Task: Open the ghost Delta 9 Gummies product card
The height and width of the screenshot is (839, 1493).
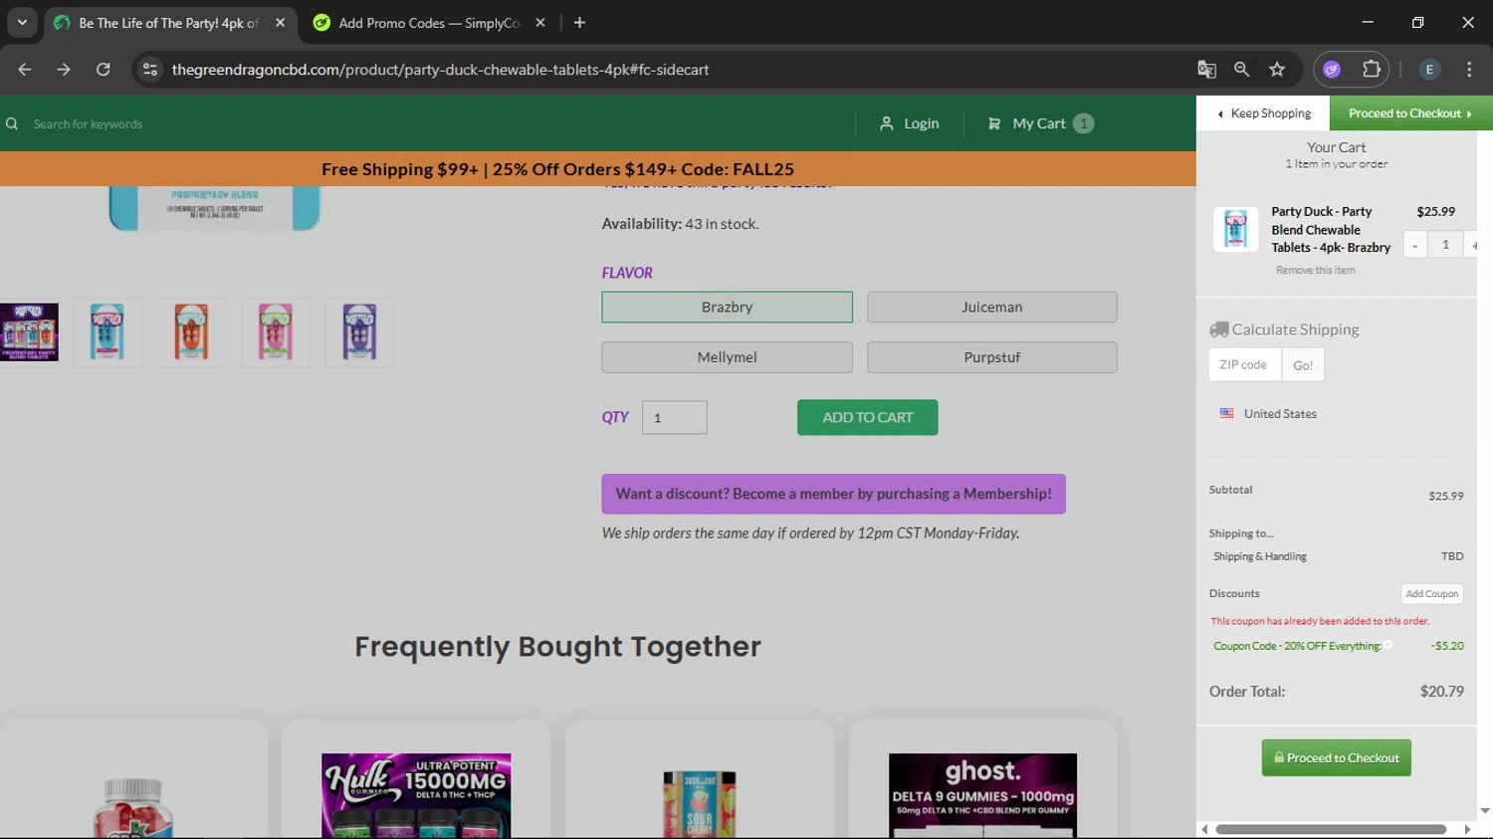Action: [x=982, y=779]
